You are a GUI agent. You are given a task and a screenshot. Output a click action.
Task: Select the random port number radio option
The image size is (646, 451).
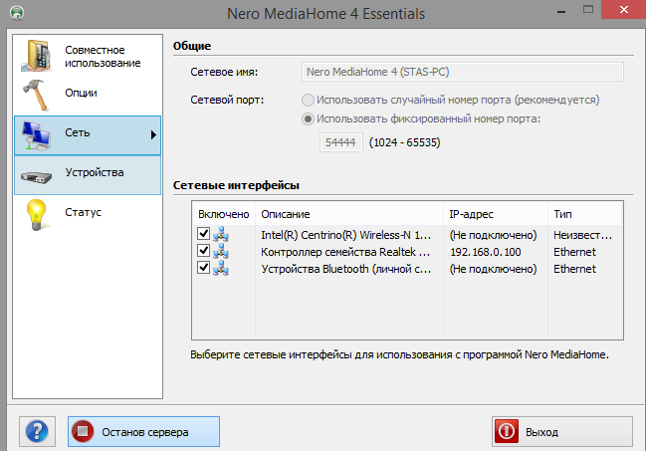tap(309, 100)
